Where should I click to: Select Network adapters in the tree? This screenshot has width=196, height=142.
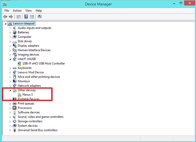pos(29,86)
